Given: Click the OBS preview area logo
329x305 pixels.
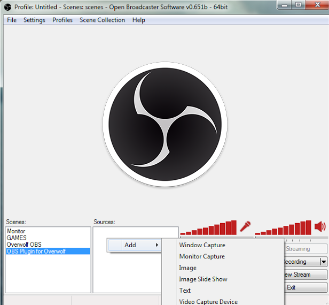Looking at the screenshot, I should pyautogui.click(x=165, y=124).
